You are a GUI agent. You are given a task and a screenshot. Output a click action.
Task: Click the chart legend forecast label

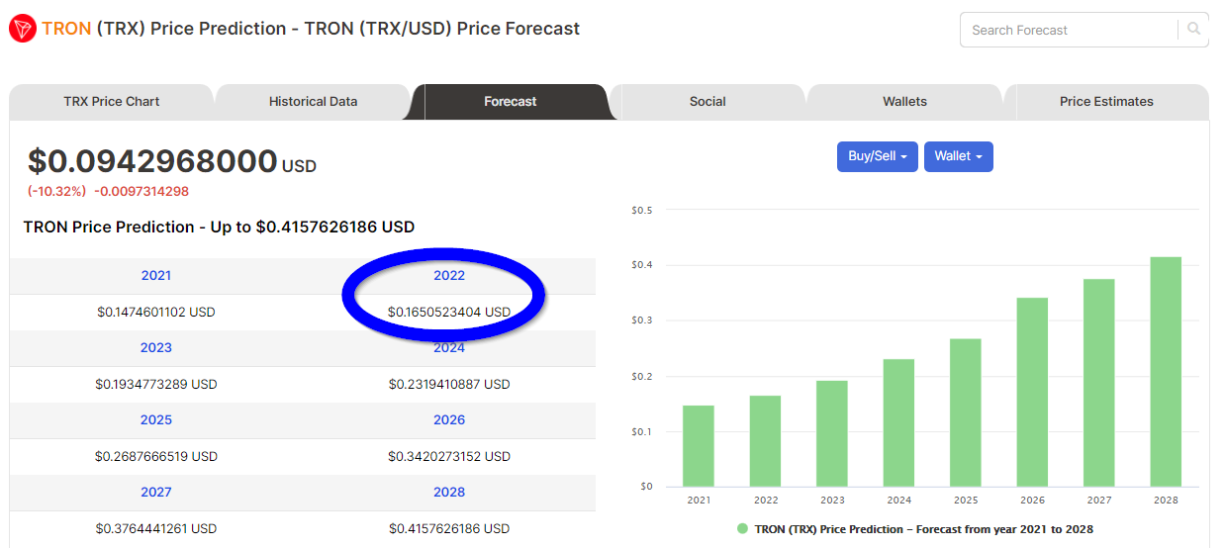[924, 529]
